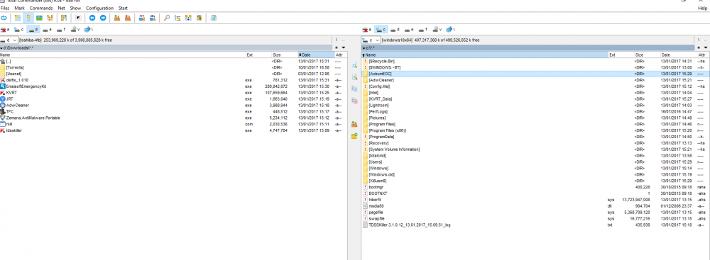Toggle drive d button in left drive bar
This screenshot has height=260, width=710.
point(33,30)
